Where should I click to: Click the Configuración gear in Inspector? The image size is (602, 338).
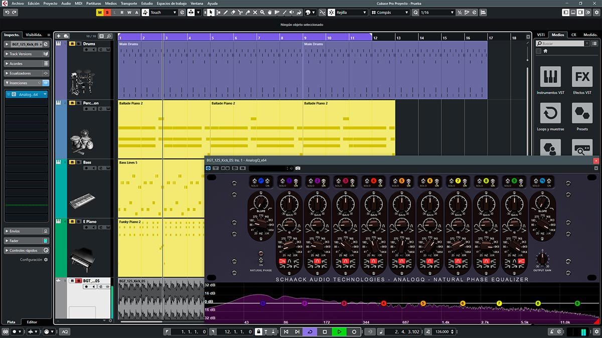coord(46,260)
